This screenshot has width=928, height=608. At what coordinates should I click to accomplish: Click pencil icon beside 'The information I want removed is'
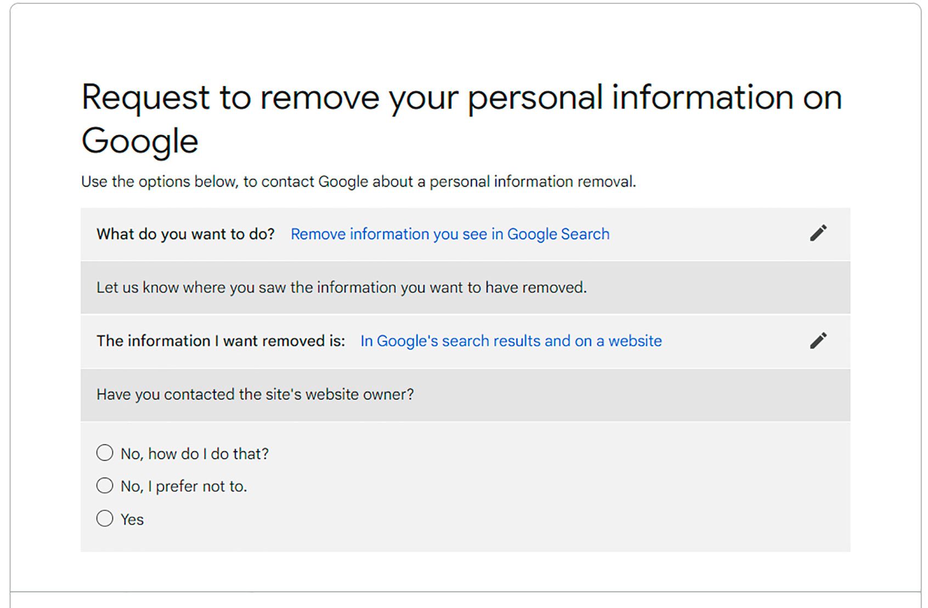tap(818, 341)
